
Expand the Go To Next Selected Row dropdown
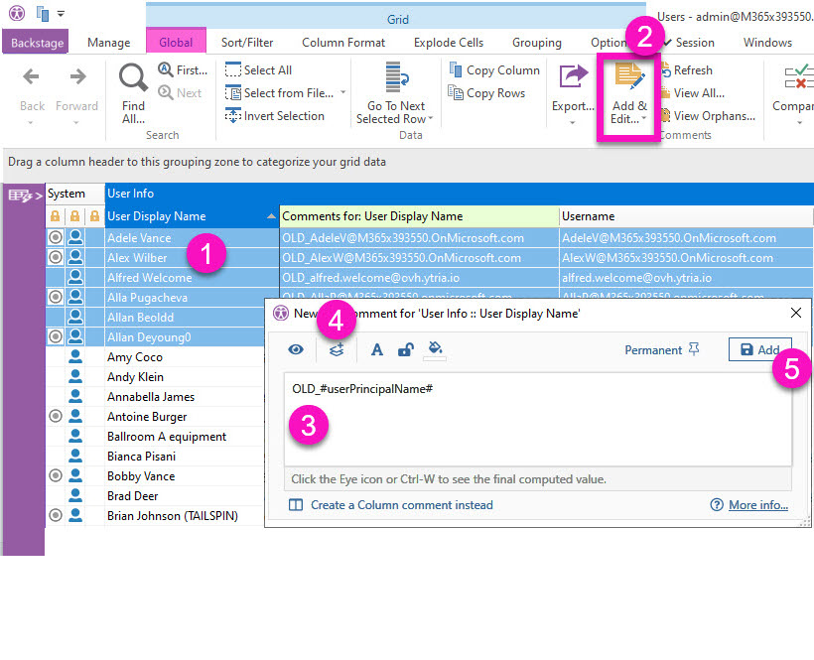pos(397,97)
